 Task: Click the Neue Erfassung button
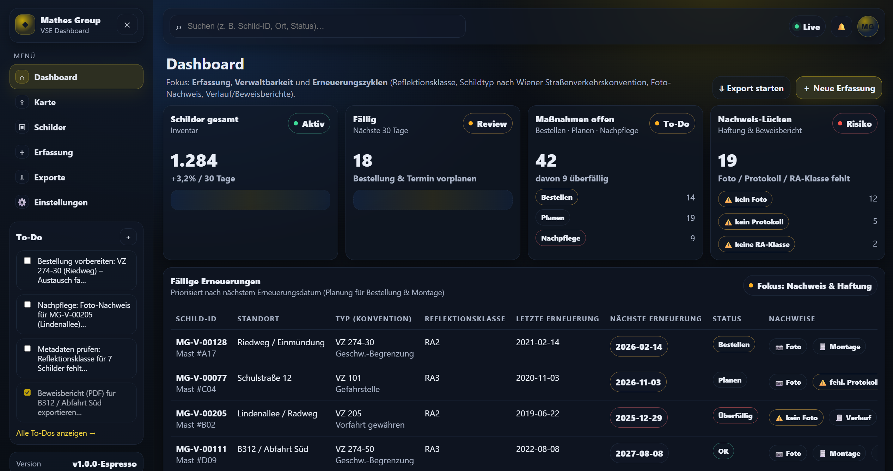(838, 88)
